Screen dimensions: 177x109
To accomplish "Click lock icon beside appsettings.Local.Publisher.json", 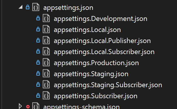I will pyautogui.click(x=38, y=40).
